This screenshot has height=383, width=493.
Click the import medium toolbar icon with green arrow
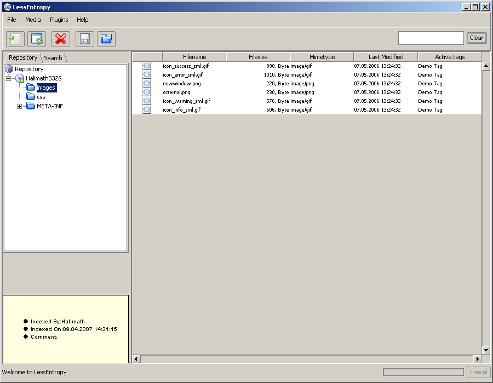pos(15,39)
